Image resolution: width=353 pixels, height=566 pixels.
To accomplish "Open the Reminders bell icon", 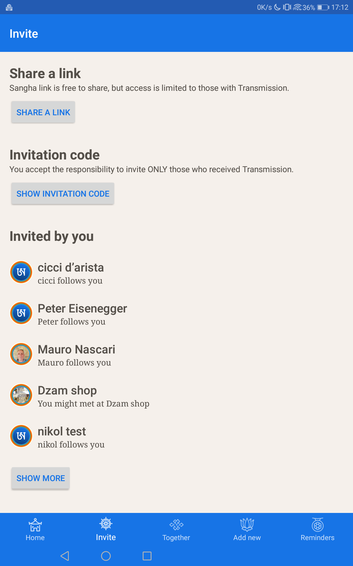I will (318, 525).
